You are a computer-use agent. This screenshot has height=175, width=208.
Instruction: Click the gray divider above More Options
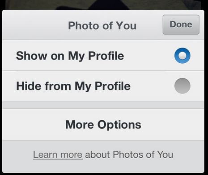(x=103, y=106)
